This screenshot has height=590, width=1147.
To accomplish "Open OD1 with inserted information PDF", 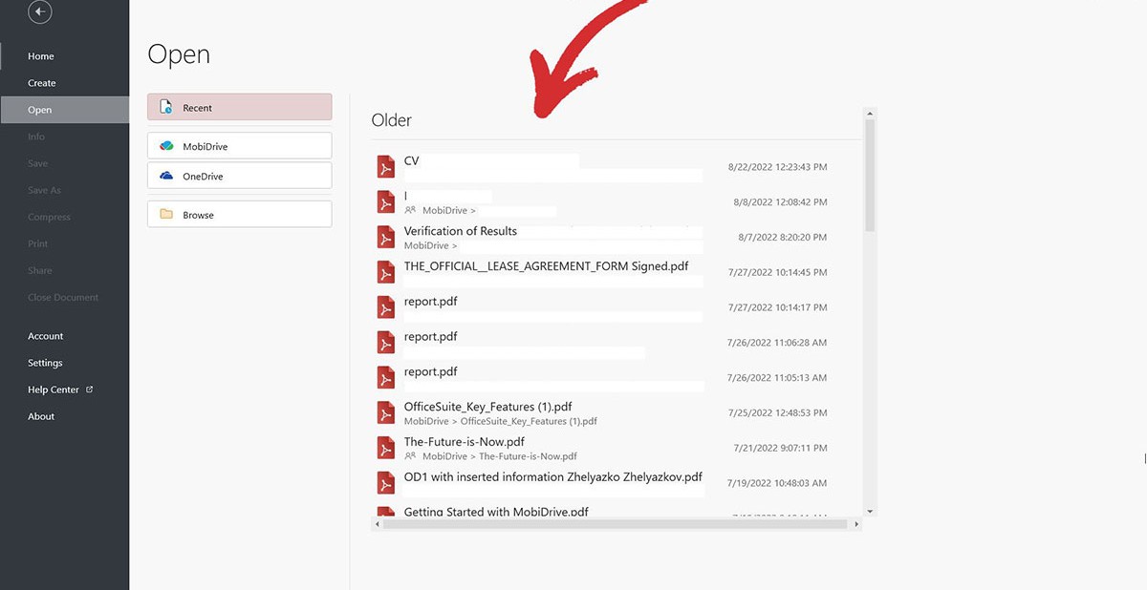I will 552,476.
